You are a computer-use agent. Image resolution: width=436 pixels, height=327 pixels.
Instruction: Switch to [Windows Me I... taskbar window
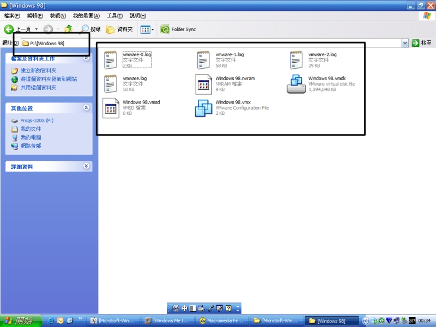[167, 321]
